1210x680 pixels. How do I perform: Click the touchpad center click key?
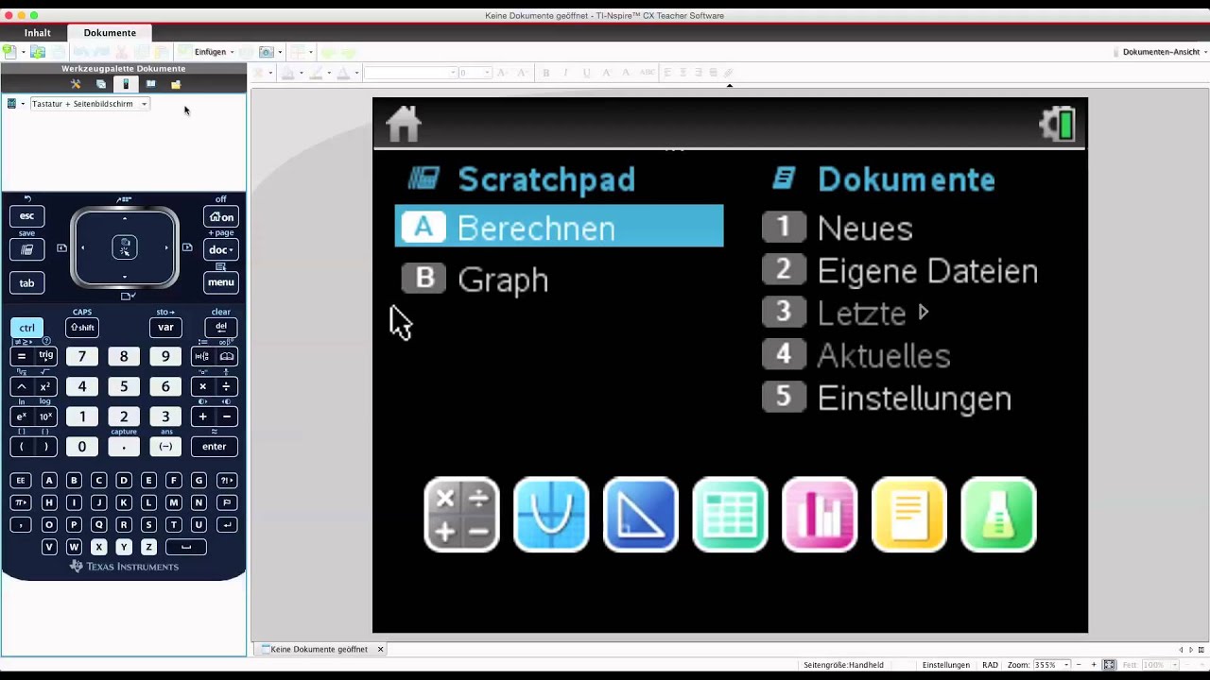125,247
